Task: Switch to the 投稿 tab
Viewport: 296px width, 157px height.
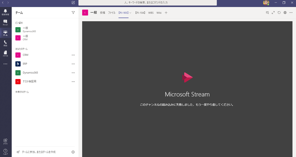Action: click(x=103, y=13)
